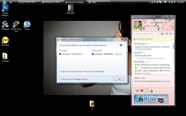Collapse the BELOVEDS category header
The image size is (186, 116).
(139, 62)
